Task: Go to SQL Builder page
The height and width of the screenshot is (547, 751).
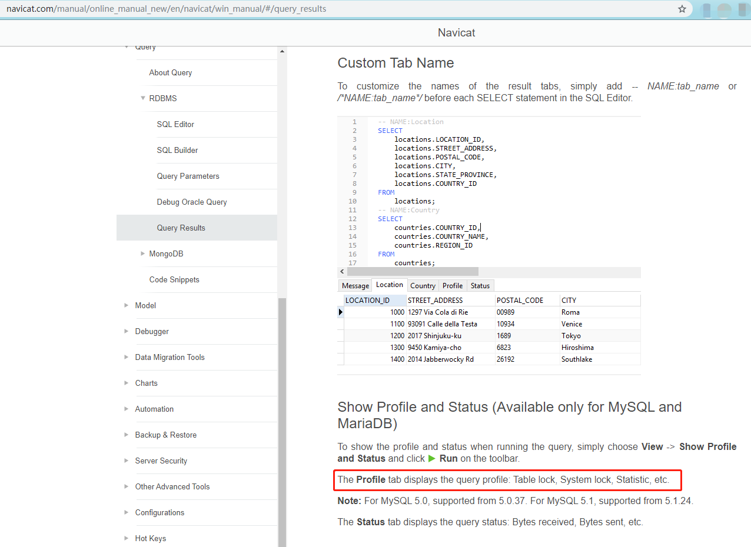Action: click(177, 150)
